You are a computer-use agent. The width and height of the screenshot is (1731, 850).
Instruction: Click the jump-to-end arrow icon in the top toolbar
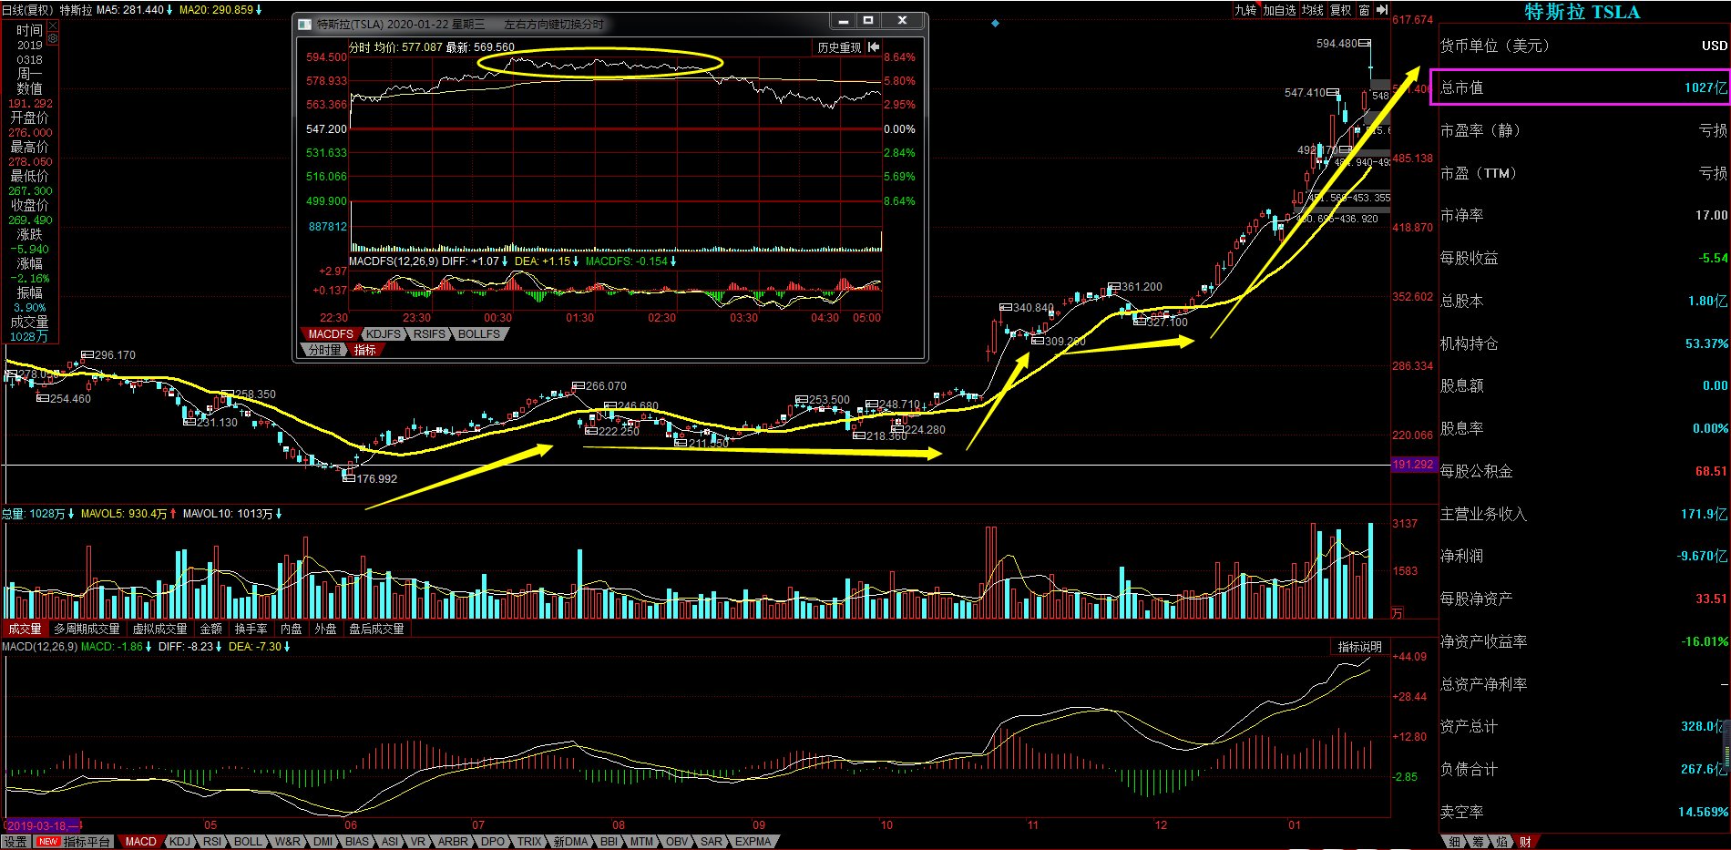(x=1382, y=10)
